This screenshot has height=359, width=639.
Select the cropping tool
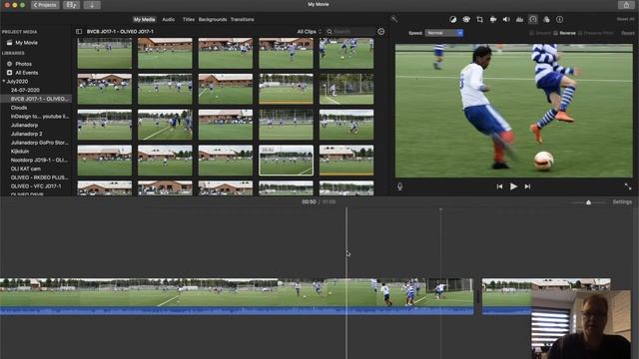pyautogui.click(x=479, y=19)
